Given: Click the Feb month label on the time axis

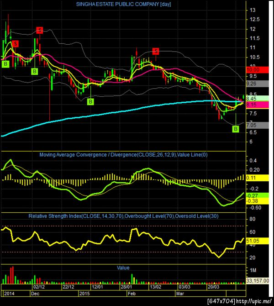Looking at the screenshot, I should coord(132,294).
